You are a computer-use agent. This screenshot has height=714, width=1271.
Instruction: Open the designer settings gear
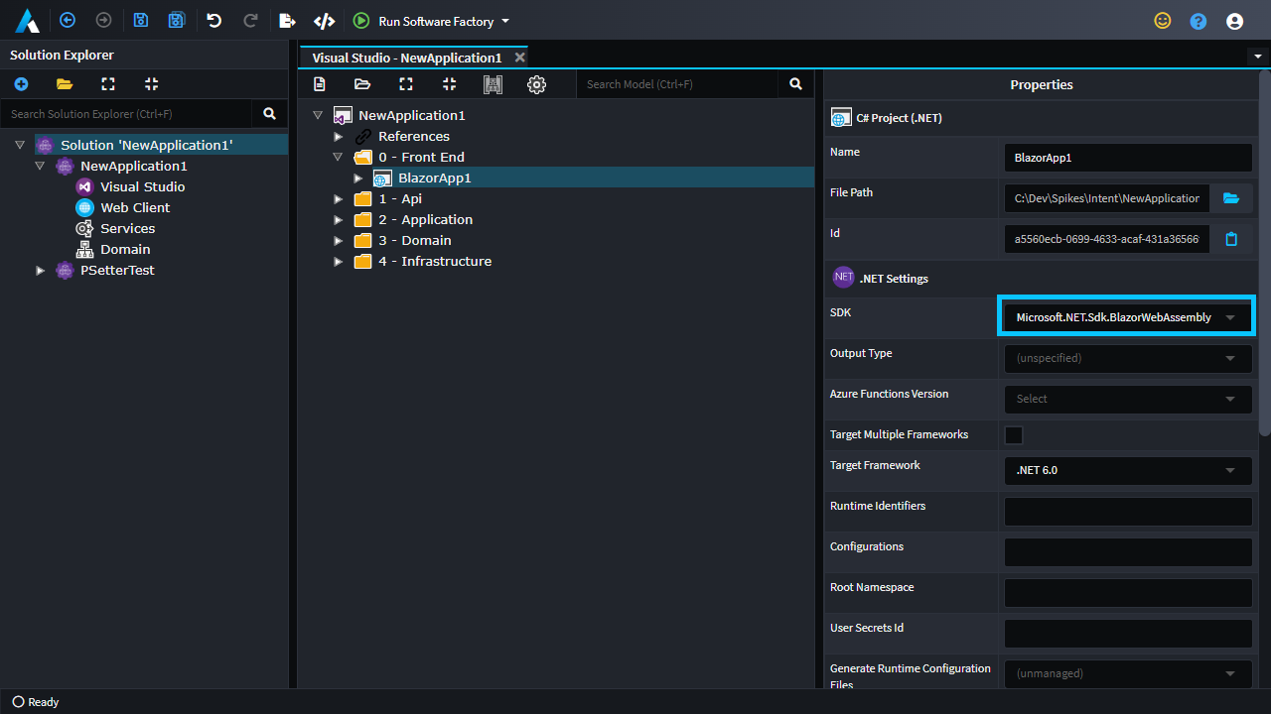536,84
